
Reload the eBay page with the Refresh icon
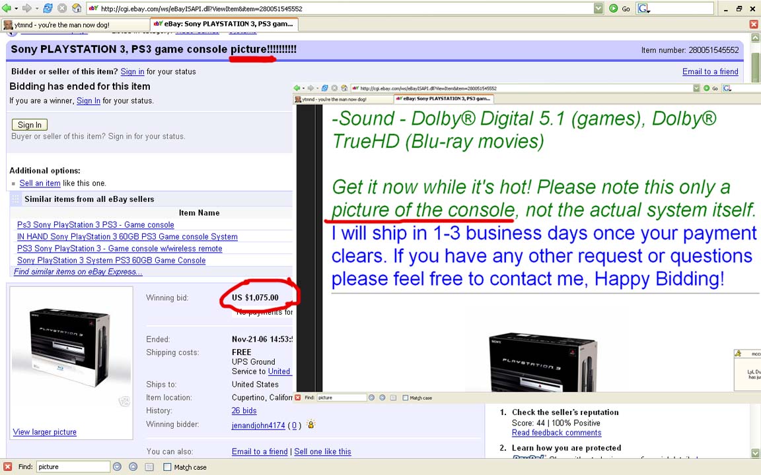pos(48,8)
